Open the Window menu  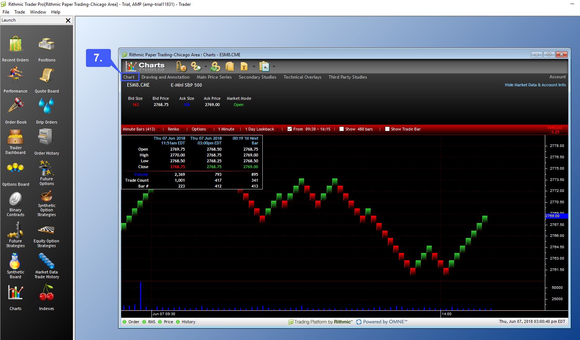[x=38, y=12]
